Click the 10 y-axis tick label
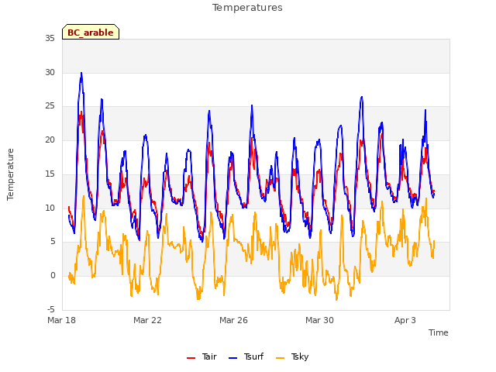496x372 pixels. tap(50, 208)
